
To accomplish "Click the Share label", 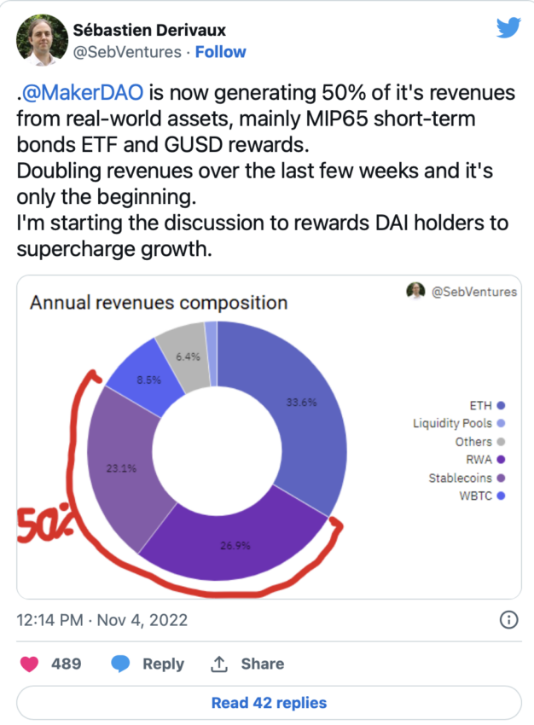I will tap(262, 664).
